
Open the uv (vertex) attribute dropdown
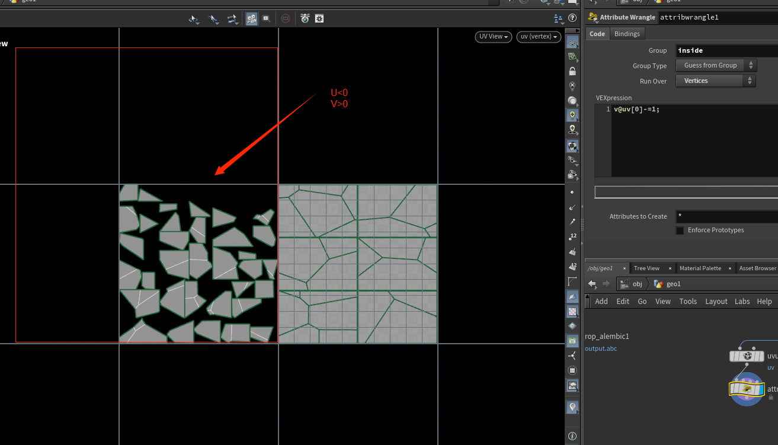pyautogui.click(x=539, y=37)
